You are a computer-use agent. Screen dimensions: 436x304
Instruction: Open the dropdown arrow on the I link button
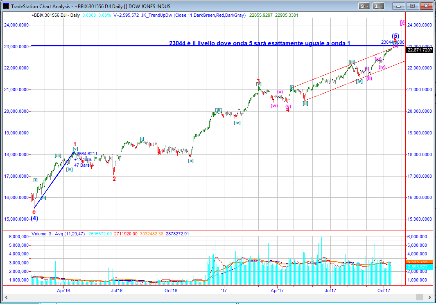pos(382,6)
